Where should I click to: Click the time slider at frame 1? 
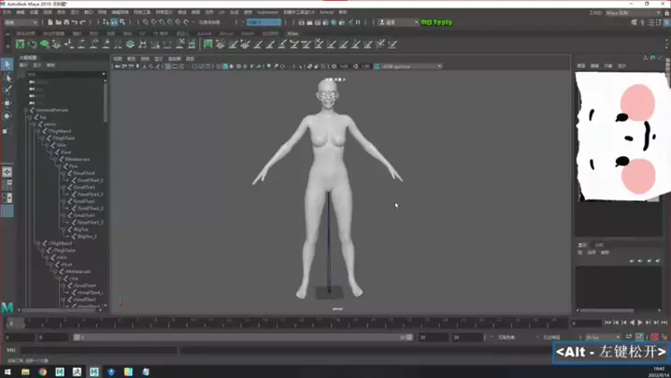(11, 323)
